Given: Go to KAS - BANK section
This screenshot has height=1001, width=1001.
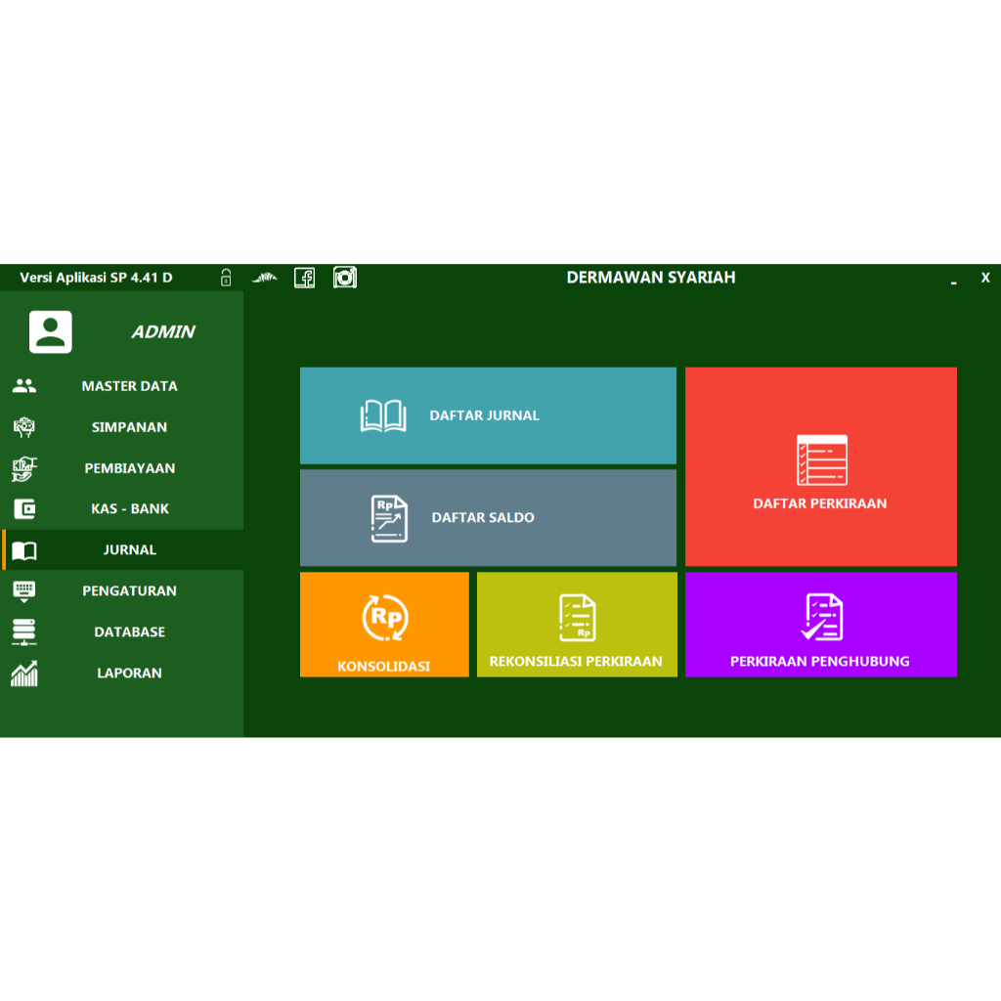Looking at the screenshot, I should tap(122, 508).
